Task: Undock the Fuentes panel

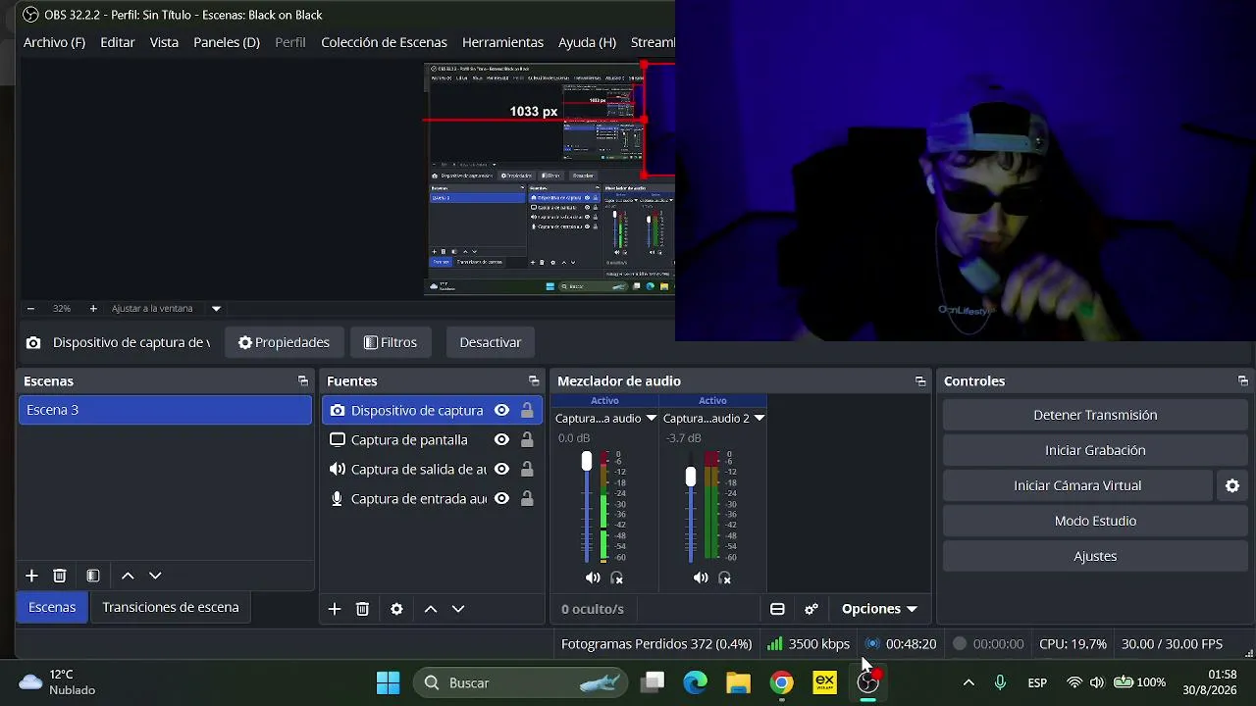Action: [534, 381]
